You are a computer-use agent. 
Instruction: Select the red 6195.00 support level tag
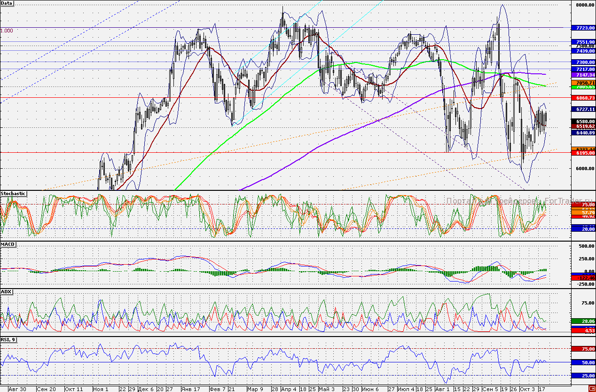583,153
